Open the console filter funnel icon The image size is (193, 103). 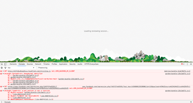pos(5,68)
